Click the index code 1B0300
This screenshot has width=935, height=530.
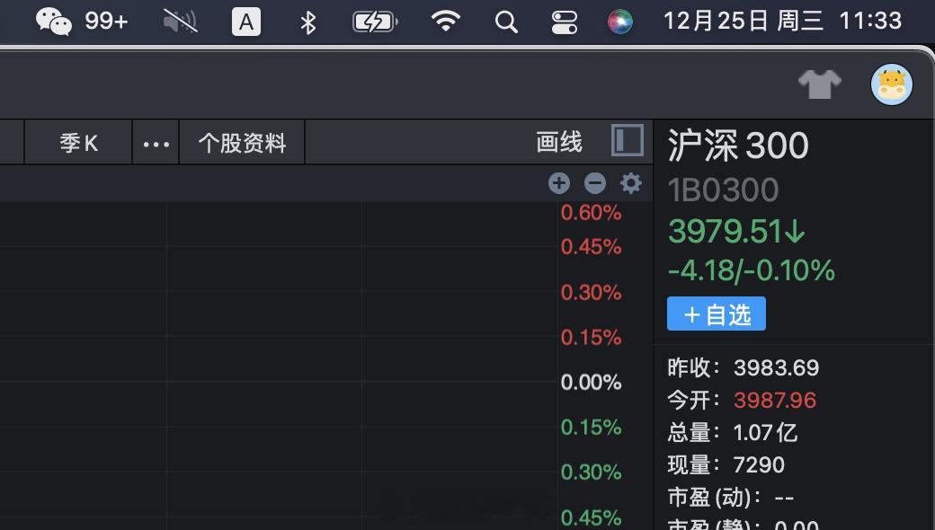[724, 190]
